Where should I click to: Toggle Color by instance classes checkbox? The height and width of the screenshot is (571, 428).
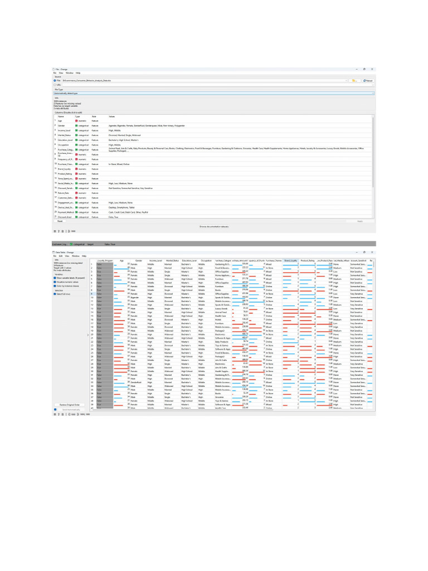[55, 286]
